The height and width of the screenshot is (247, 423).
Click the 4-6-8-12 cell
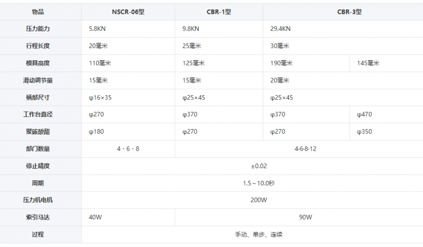point(299,149)
